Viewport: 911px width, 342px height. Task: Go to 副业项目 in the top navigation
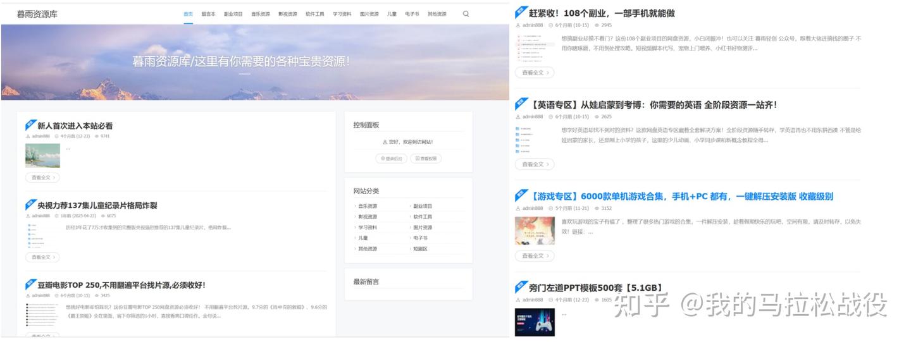pos(233,14)
